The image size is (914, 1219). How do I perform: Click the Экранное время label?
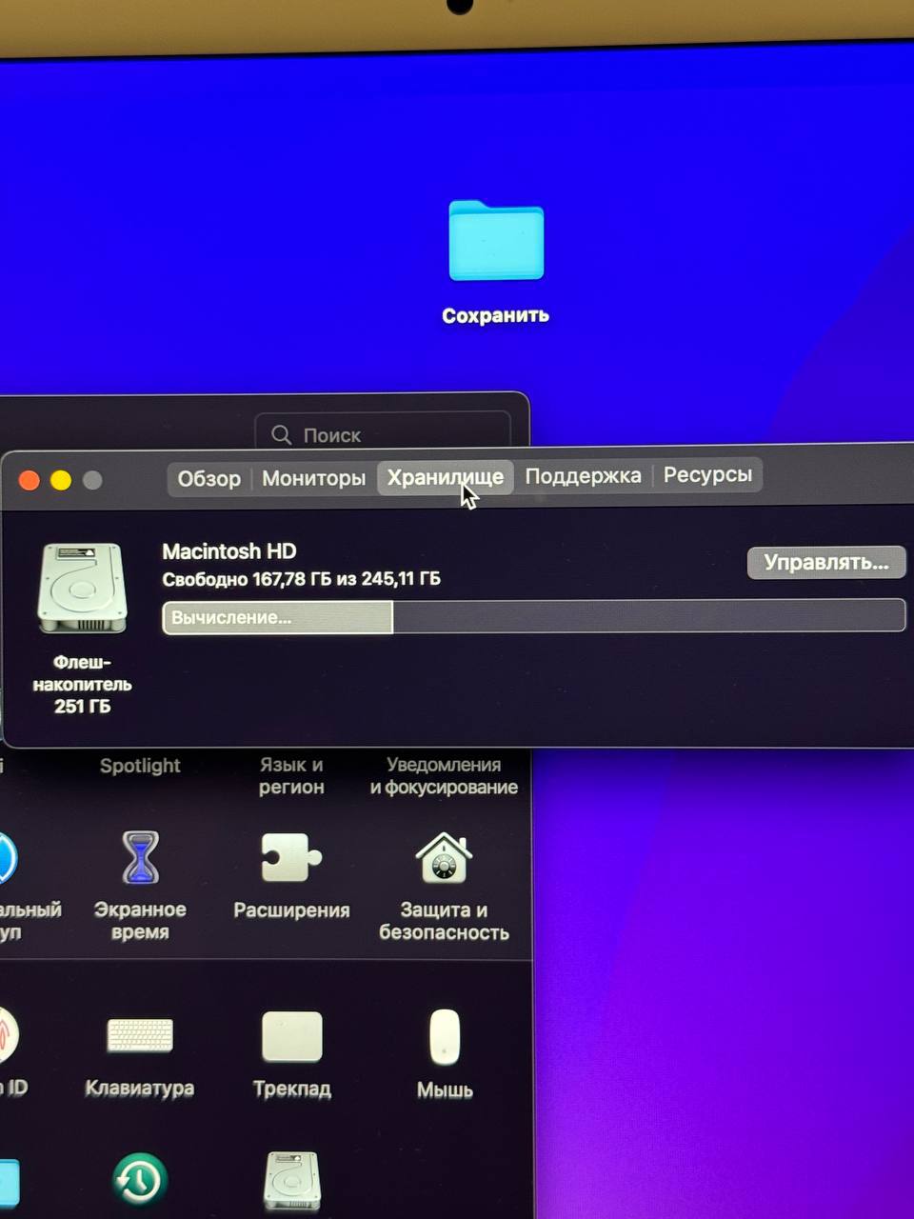140,921
